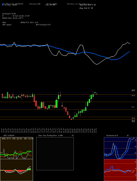Click the '24 Dec' last date label
Screen dimensions: 137x181
click(96, 130)
